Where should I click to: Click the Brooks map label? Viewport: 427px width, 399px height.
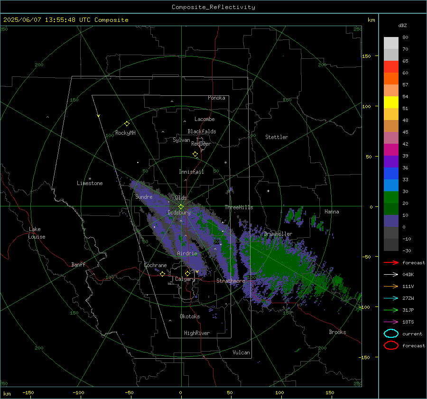tap(337, 332)
